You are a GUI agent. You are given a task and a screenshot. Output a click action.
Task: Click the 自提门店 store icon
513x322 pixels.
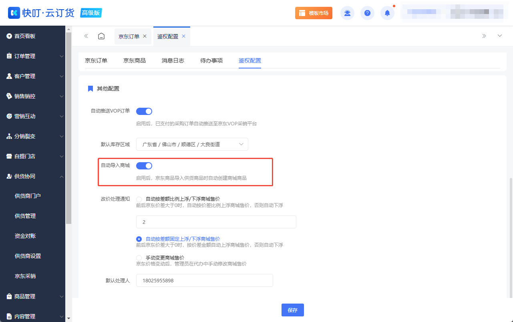(x=9, y=156)
